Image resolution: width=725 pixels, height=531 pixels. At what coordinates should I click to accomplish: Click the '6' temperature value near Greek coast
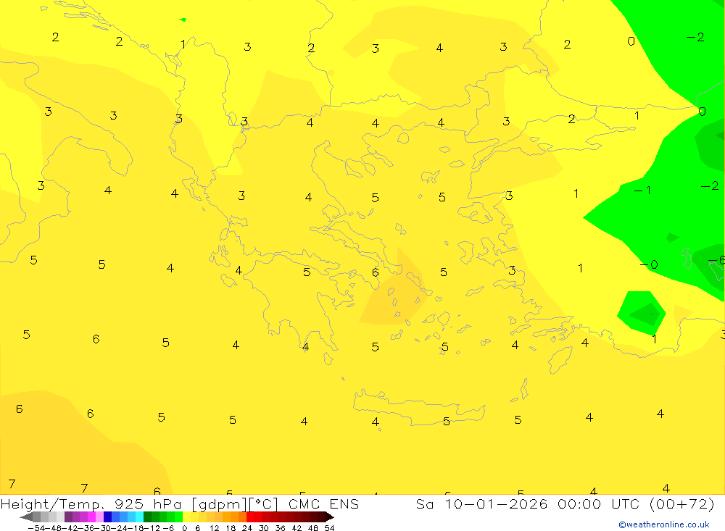[x=376, y=272]
